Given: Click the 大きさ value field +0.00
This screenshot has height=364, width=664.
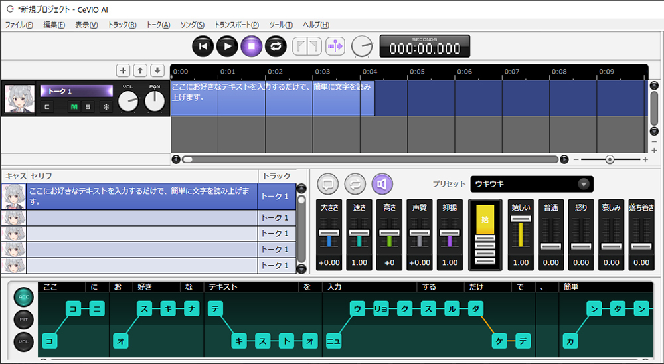Looking at the screenshot, I should 329,263.
